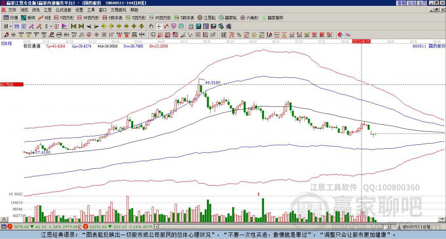Select the hand pan tool
The height and width of the screenshot is (239, 446).
(151, 27)
